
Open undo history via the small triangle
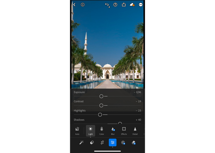tap(109, 6)
